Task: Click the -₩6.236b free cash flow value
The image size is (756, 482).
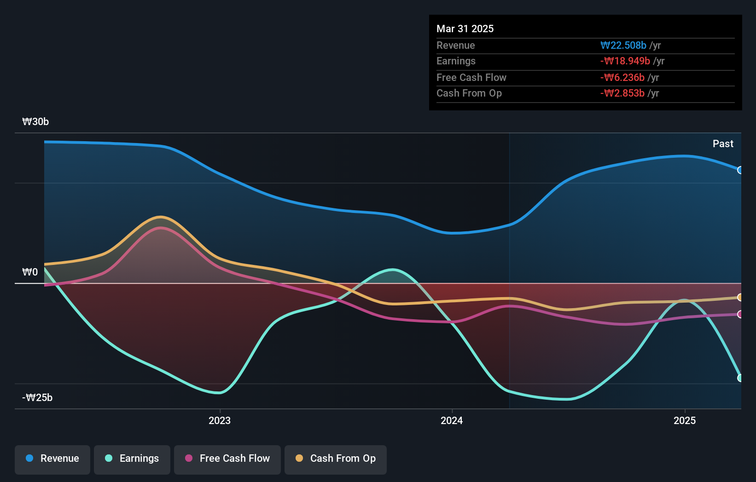Action: tap(622, 78)
